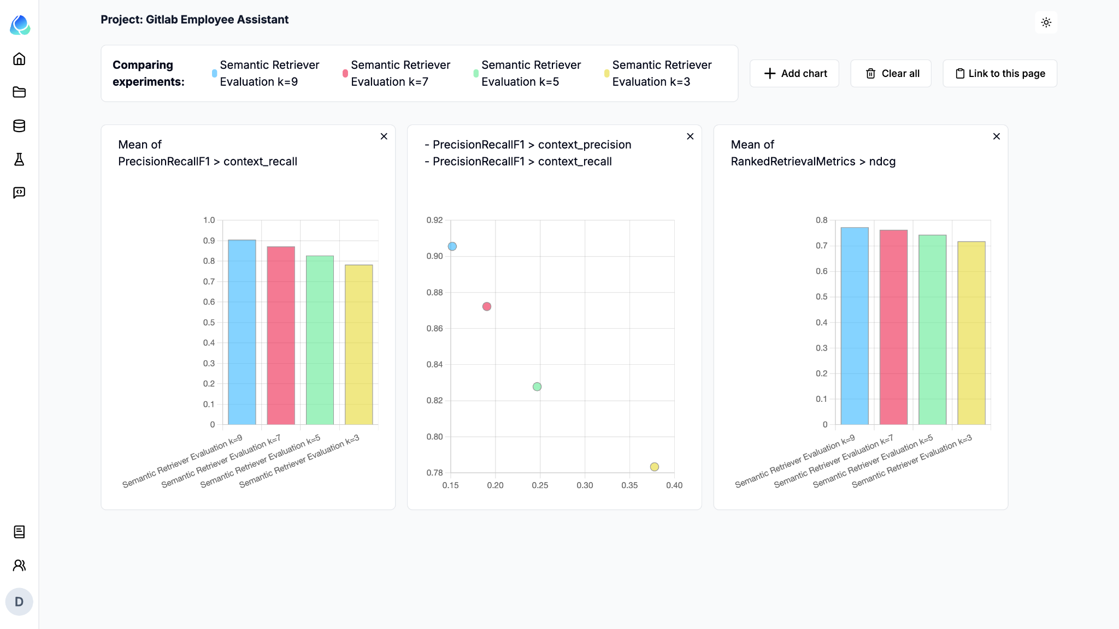Click the D avatar button bottom left

coord(19,602)
